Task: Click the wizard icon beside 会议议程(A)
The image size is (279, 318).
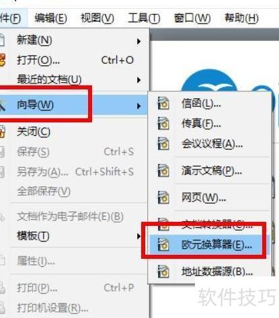Action: click(163, 143)
